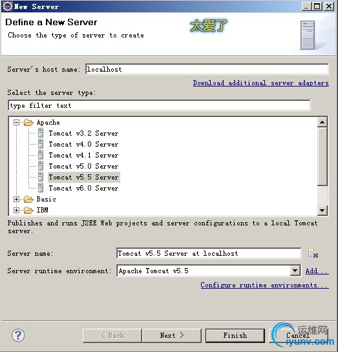Select Tomcat v6.0 Server row
Screen dimensions: 338x352
(83, 188)
